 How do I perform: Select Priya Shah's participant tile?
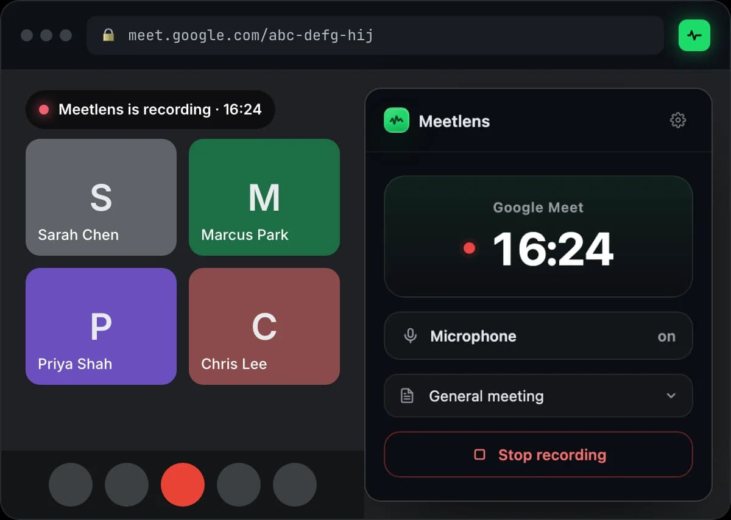click(x=101, y=326)
